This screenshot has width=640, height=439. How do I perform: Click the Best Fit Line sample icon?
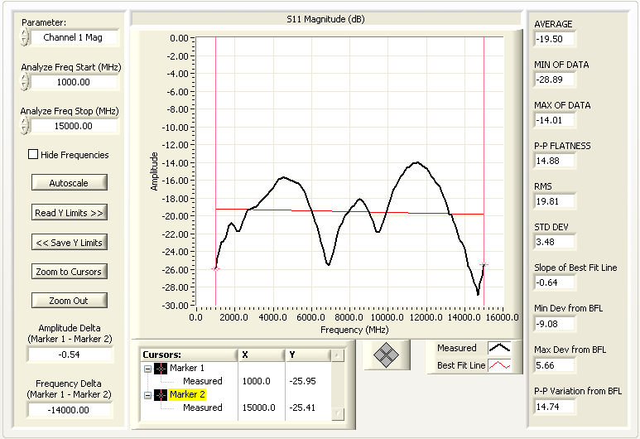499,365
